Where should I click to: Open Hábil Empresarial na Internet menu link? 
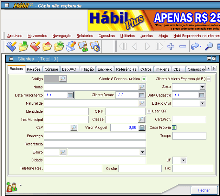(x=196, y=36)
